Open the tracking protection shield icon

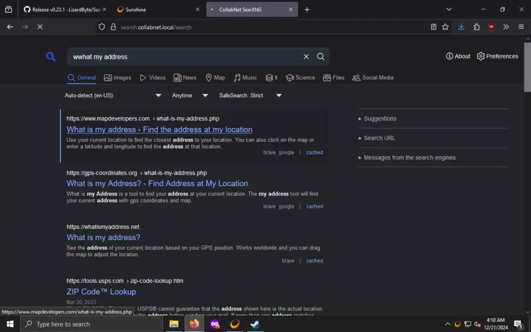click(x=102, y=27)
